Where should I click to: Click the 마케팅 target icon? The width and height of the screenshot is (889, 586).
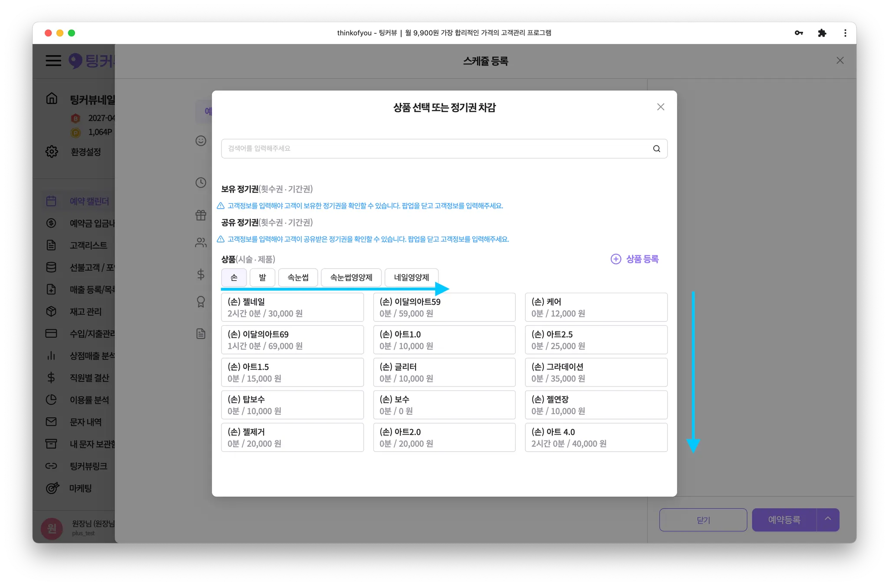pyautogui.click(x=52, y=488)
